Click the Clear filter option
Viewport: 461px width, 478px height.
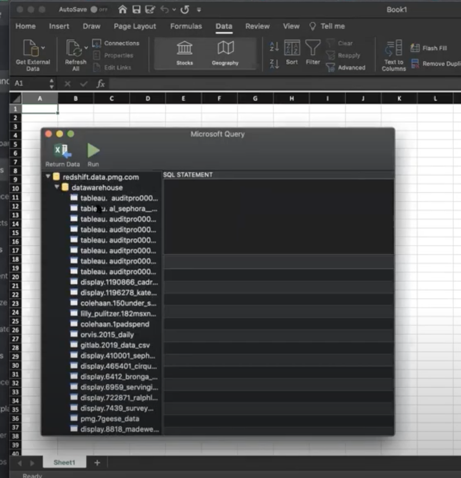[340, 43]
